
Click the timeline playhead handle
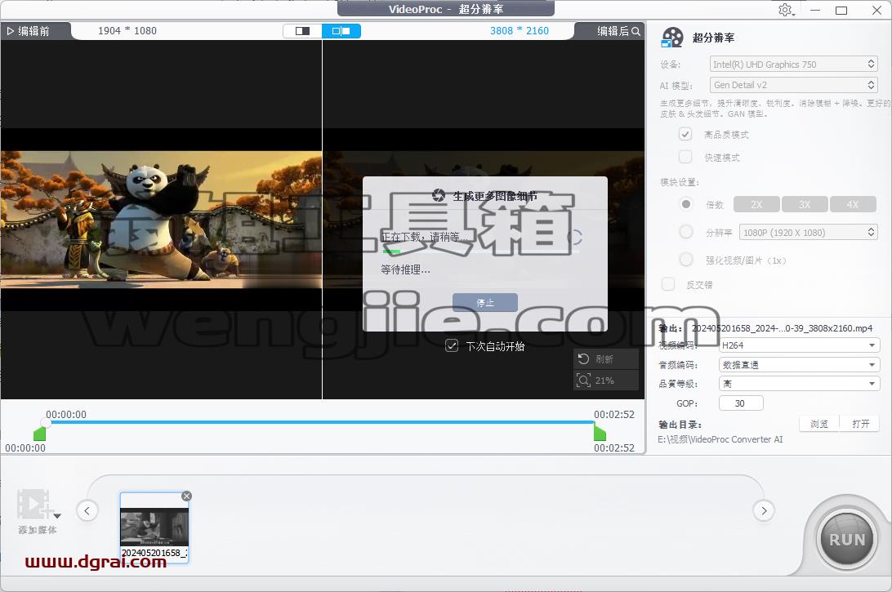click(x=46, y=422)
